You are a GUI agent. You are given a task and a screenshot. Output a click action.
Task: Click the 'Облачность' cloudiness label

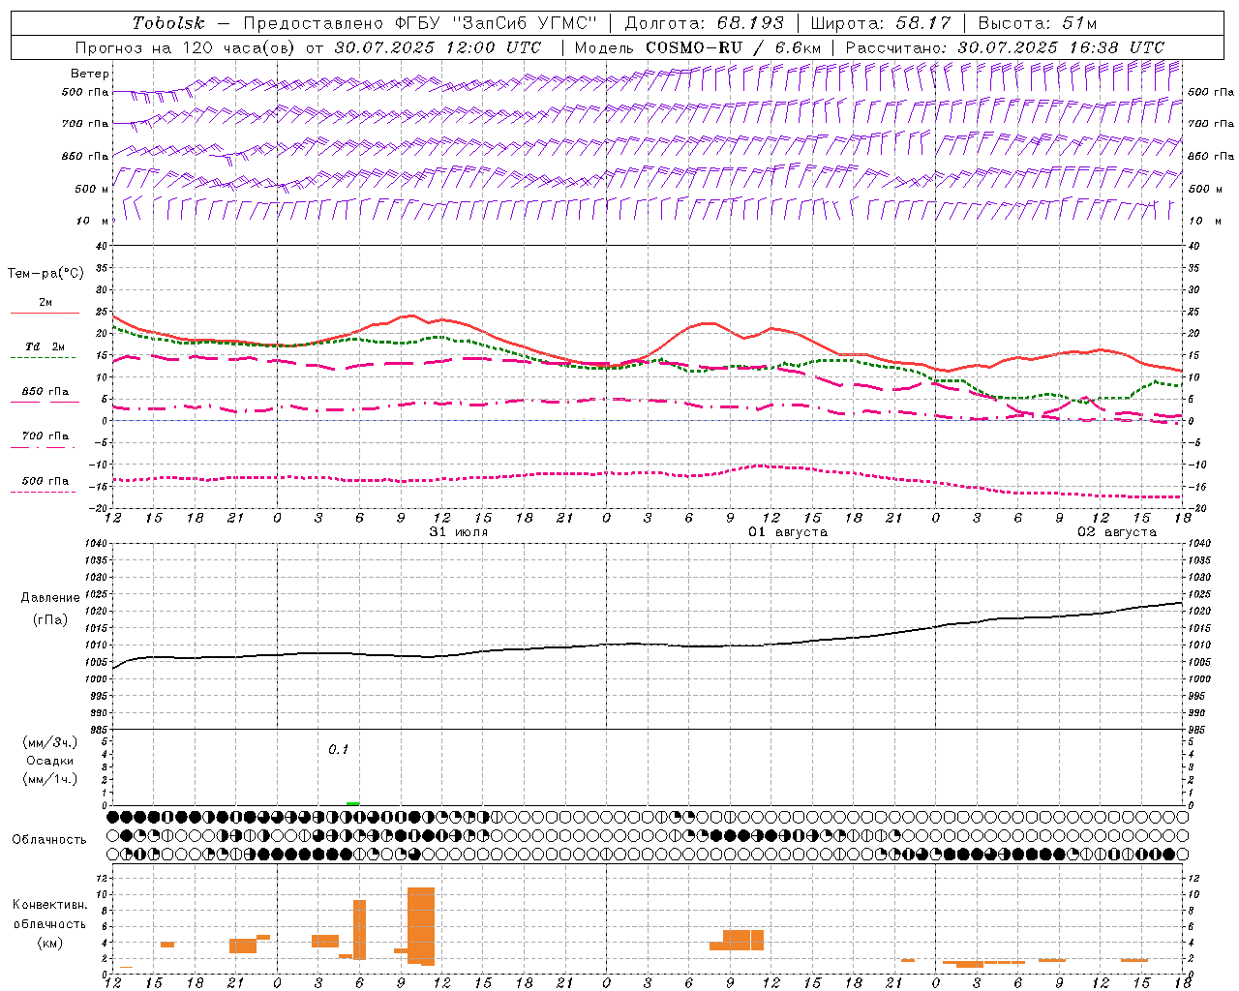(x=49, y=840)
